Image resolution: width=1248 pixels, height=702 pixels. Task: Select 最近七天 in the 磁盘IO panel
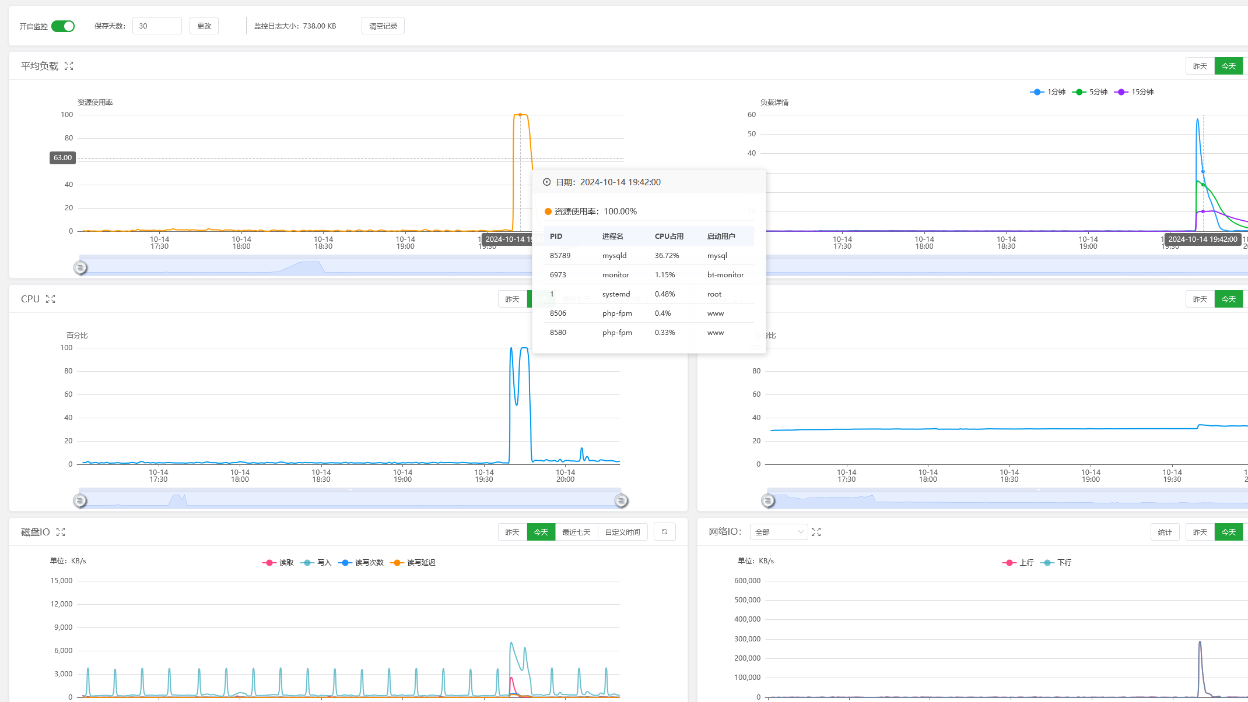pyautogui.click(x=576, y=532)
